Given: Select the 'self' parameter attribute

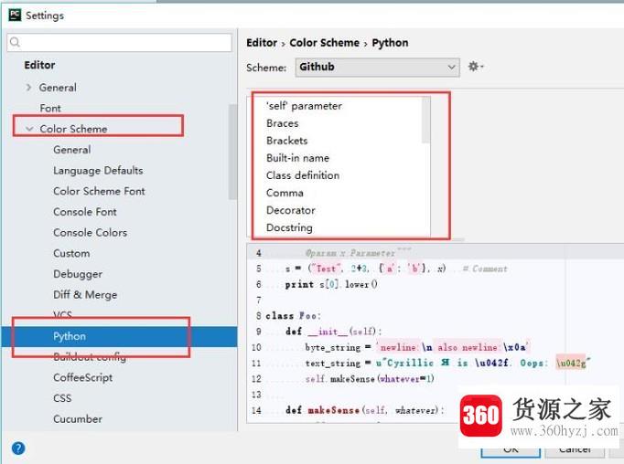Looking at the screenshot, I should point(304,106).
